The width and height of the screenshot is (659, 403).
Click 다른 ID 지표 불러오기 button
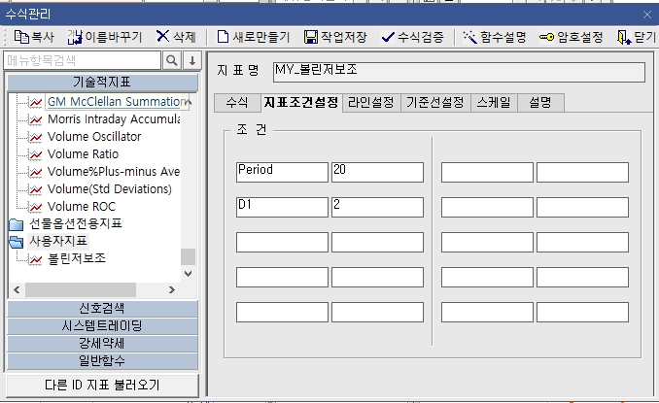coord(102,385)
